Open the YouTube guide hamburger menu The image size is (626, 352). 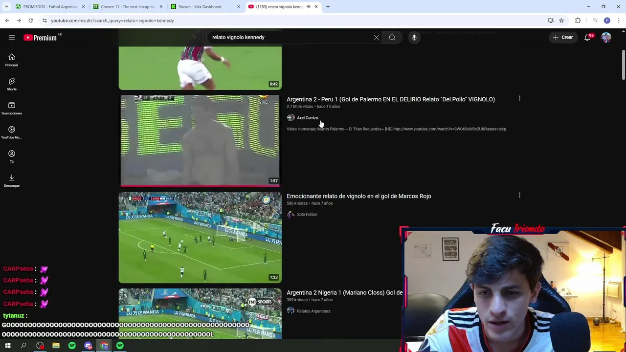[x=12, y=37]
